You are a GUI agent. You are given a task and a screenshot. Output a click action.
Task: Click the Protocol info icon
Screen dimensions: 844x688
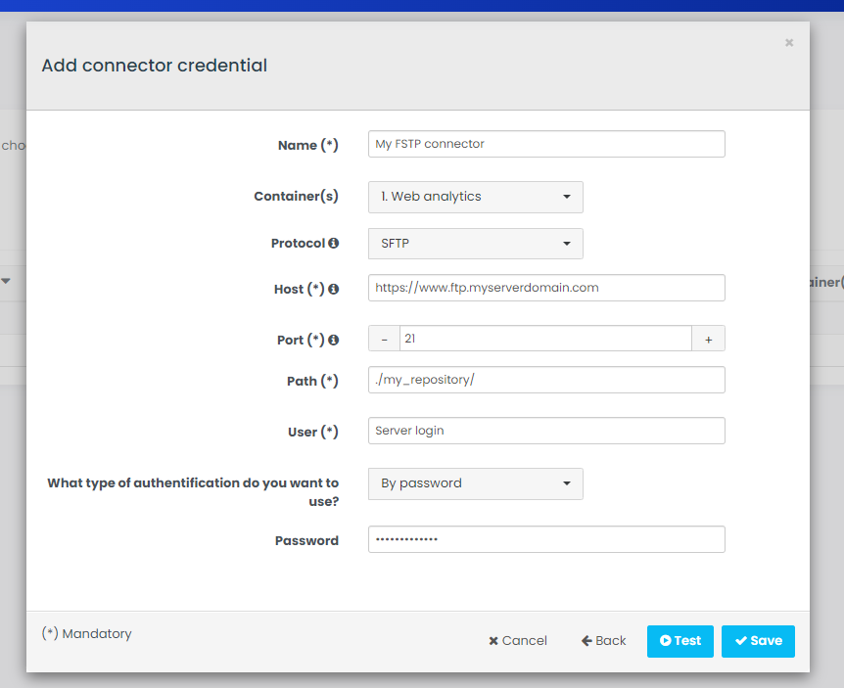pyautogui.click(x=334, y=244)
